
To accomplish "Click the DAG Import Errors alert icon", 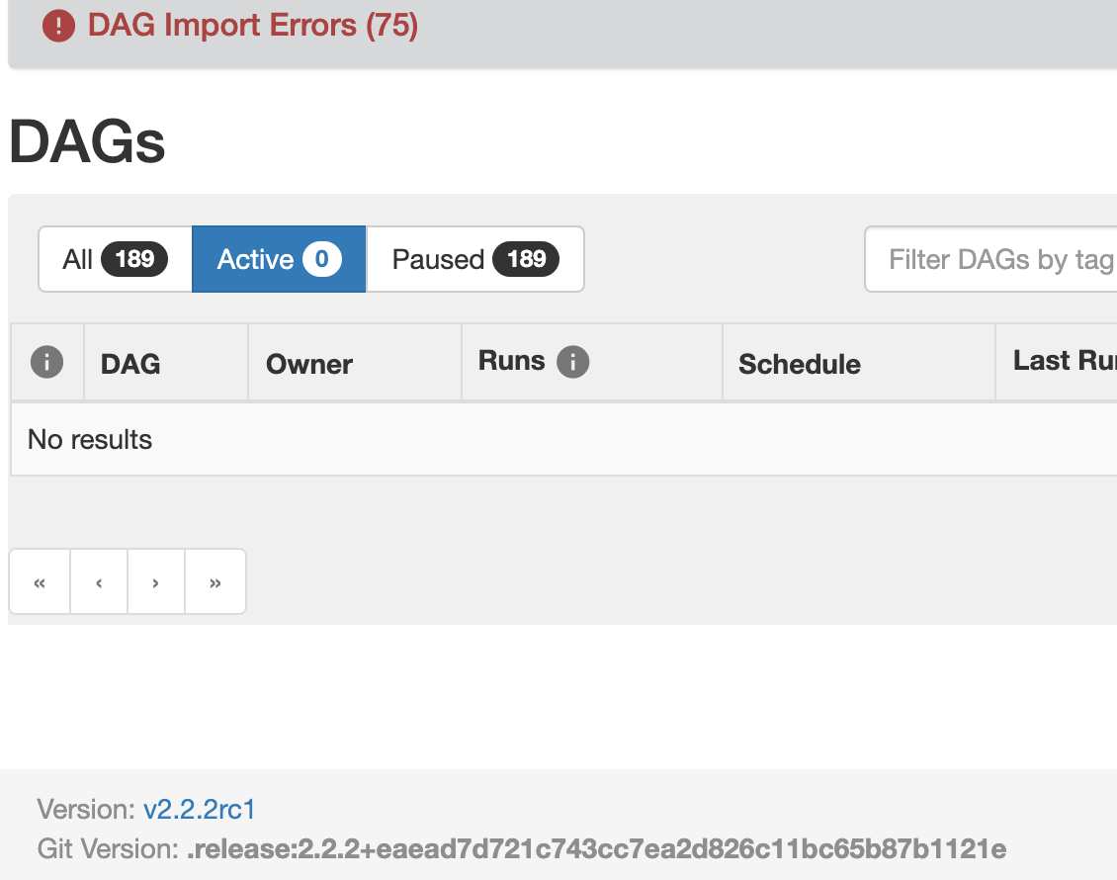I will pyautogui.click(x=58, y=27).
